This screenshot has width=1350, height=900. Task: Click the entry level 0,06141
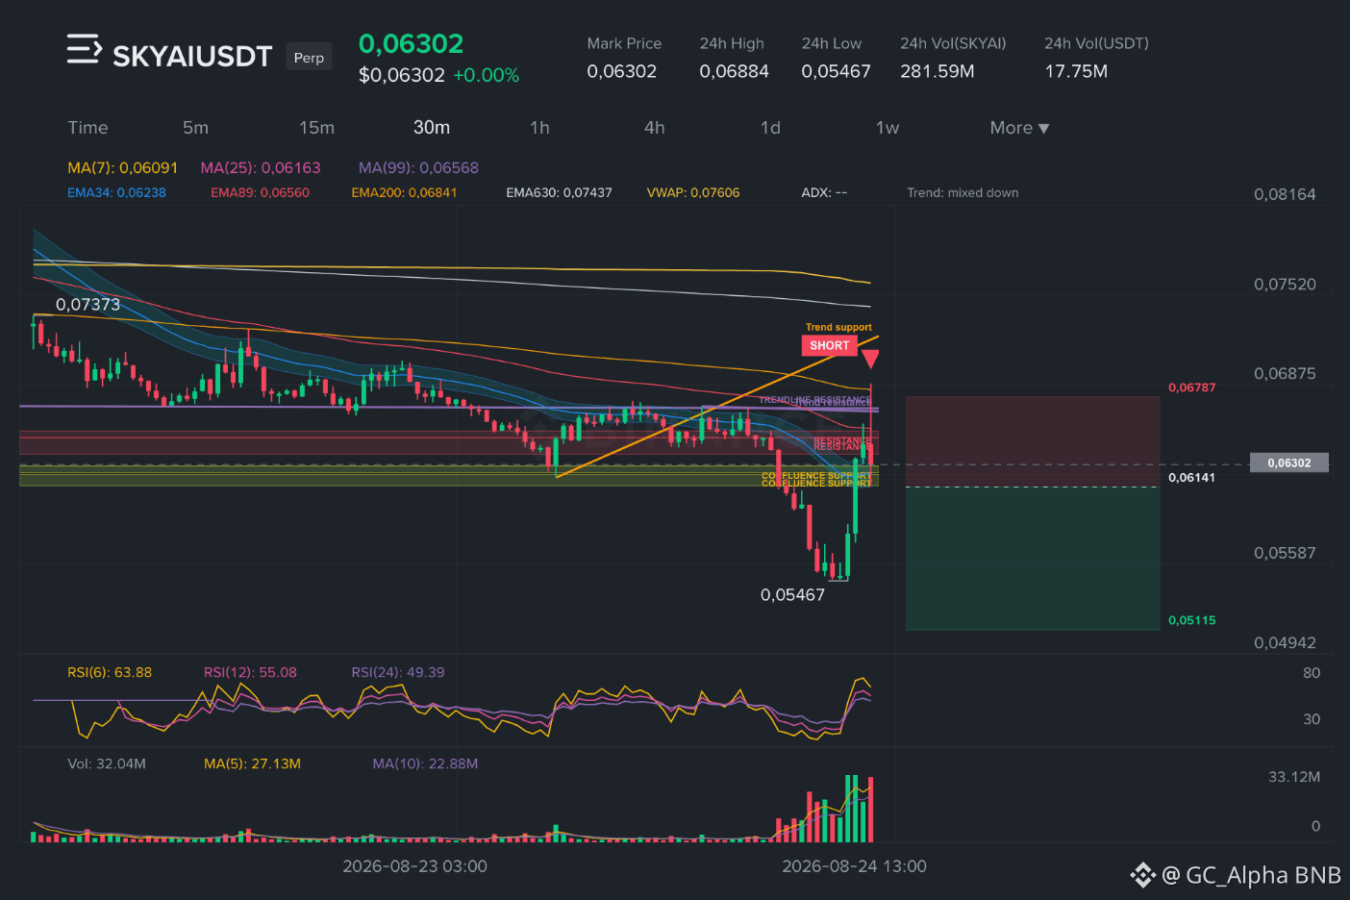tap(1191, 477)
